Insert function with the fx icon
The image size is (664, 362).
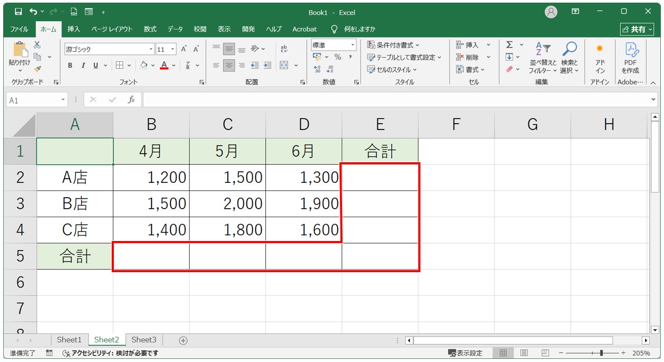coord(131,99)
